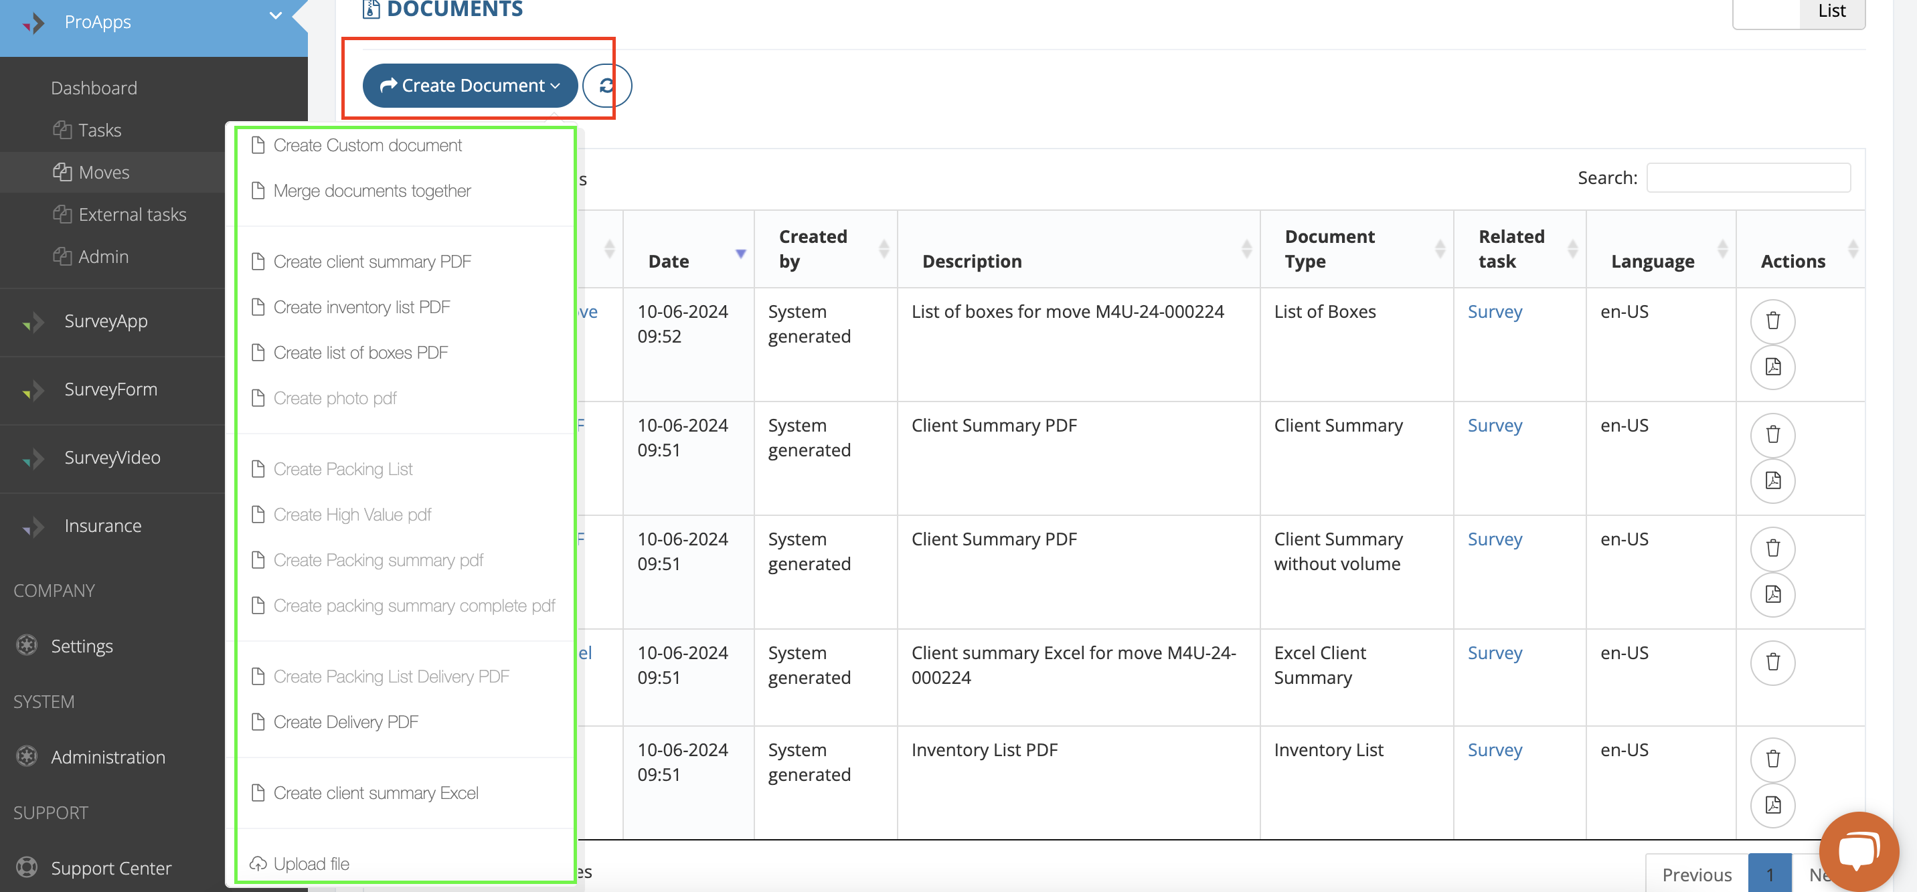Click the ProApps logo arrow icon
This screenshot has height=892, width=1917.
[33, 23]
